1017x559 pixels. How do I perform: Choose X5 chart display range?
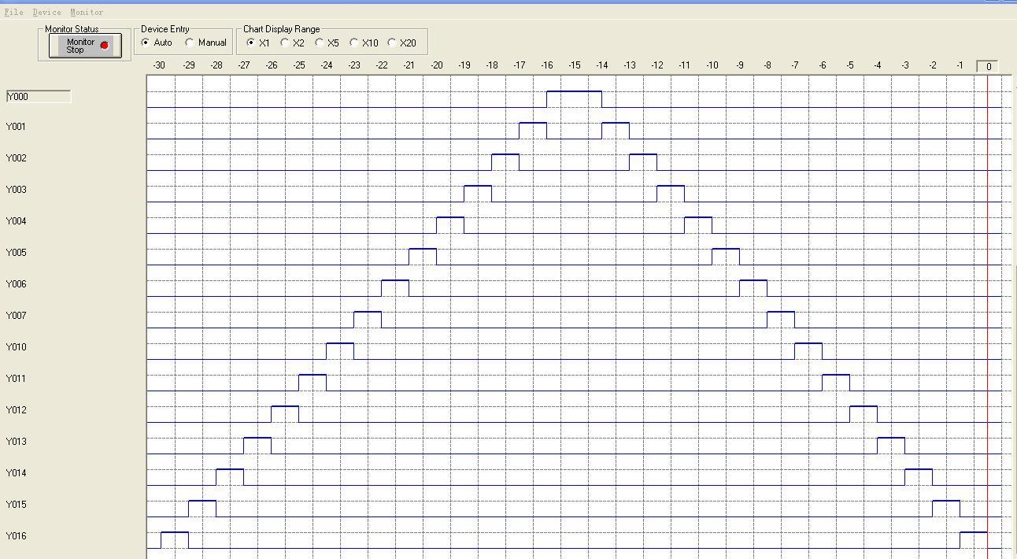320,43
